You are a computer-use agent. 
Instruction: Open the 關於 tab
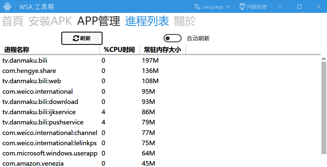coord(185,21)
